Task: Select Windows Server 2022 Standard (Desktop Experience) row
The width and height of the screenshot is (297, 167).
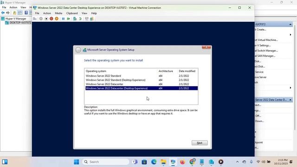Action: tap(142, 80)
